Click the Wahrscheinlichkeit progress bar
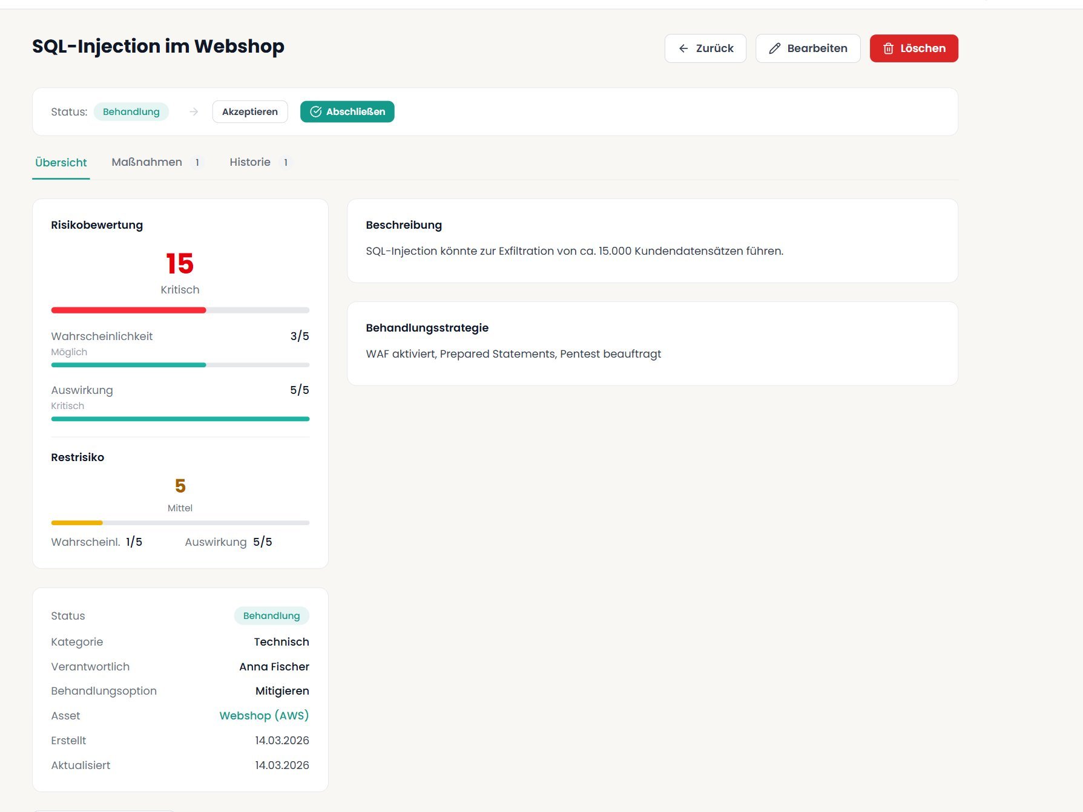This screenshot has width=1083, height=812. tap(180, 365)
